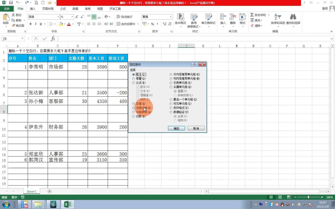Image resolution: width=335 pixels, height=209 pixels.
Task: Click the middle vertical align icon
Action: click(x=94, y=17)
